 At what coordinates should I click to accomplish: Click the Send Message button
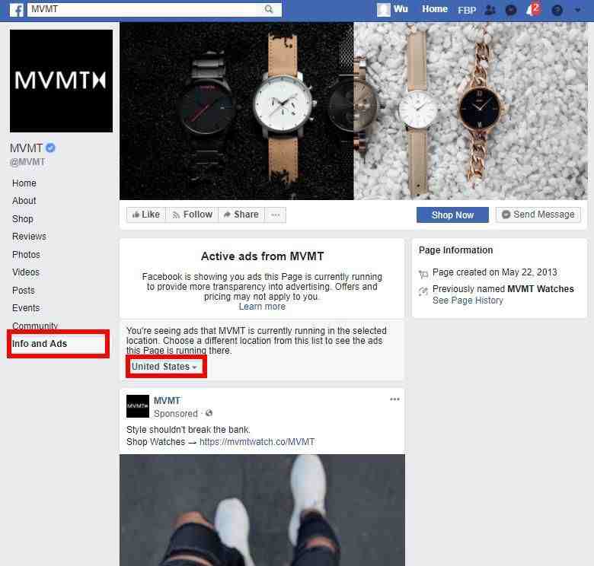point(538,215)
